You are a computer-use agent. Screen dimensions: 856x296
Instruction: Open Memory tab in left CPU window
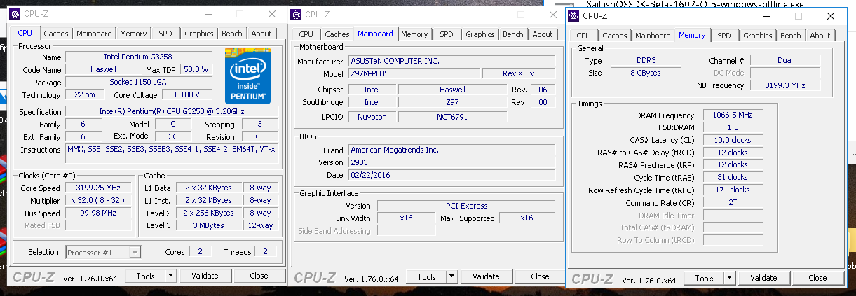[133, 34]
